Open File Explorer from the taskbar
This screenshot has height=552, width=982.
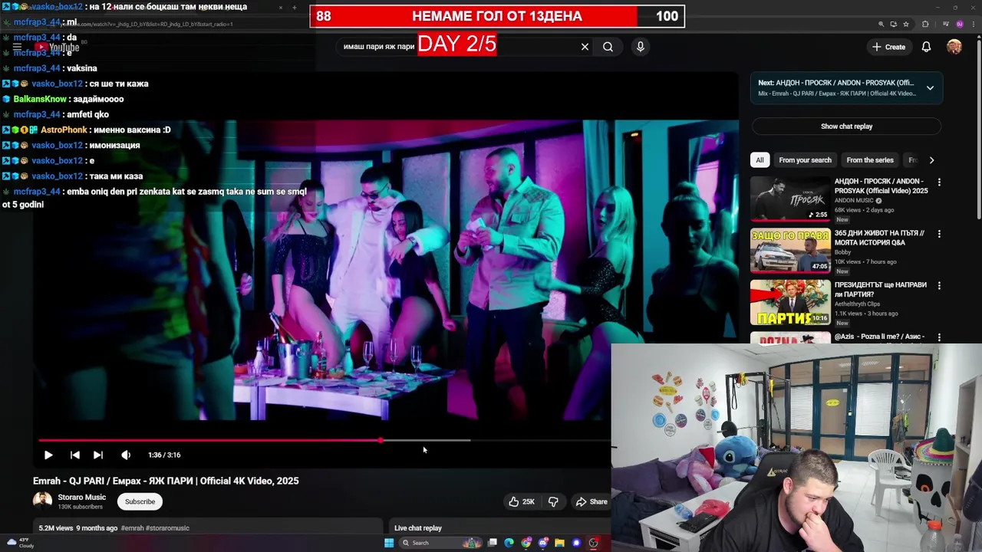click(x=559, y=543)
